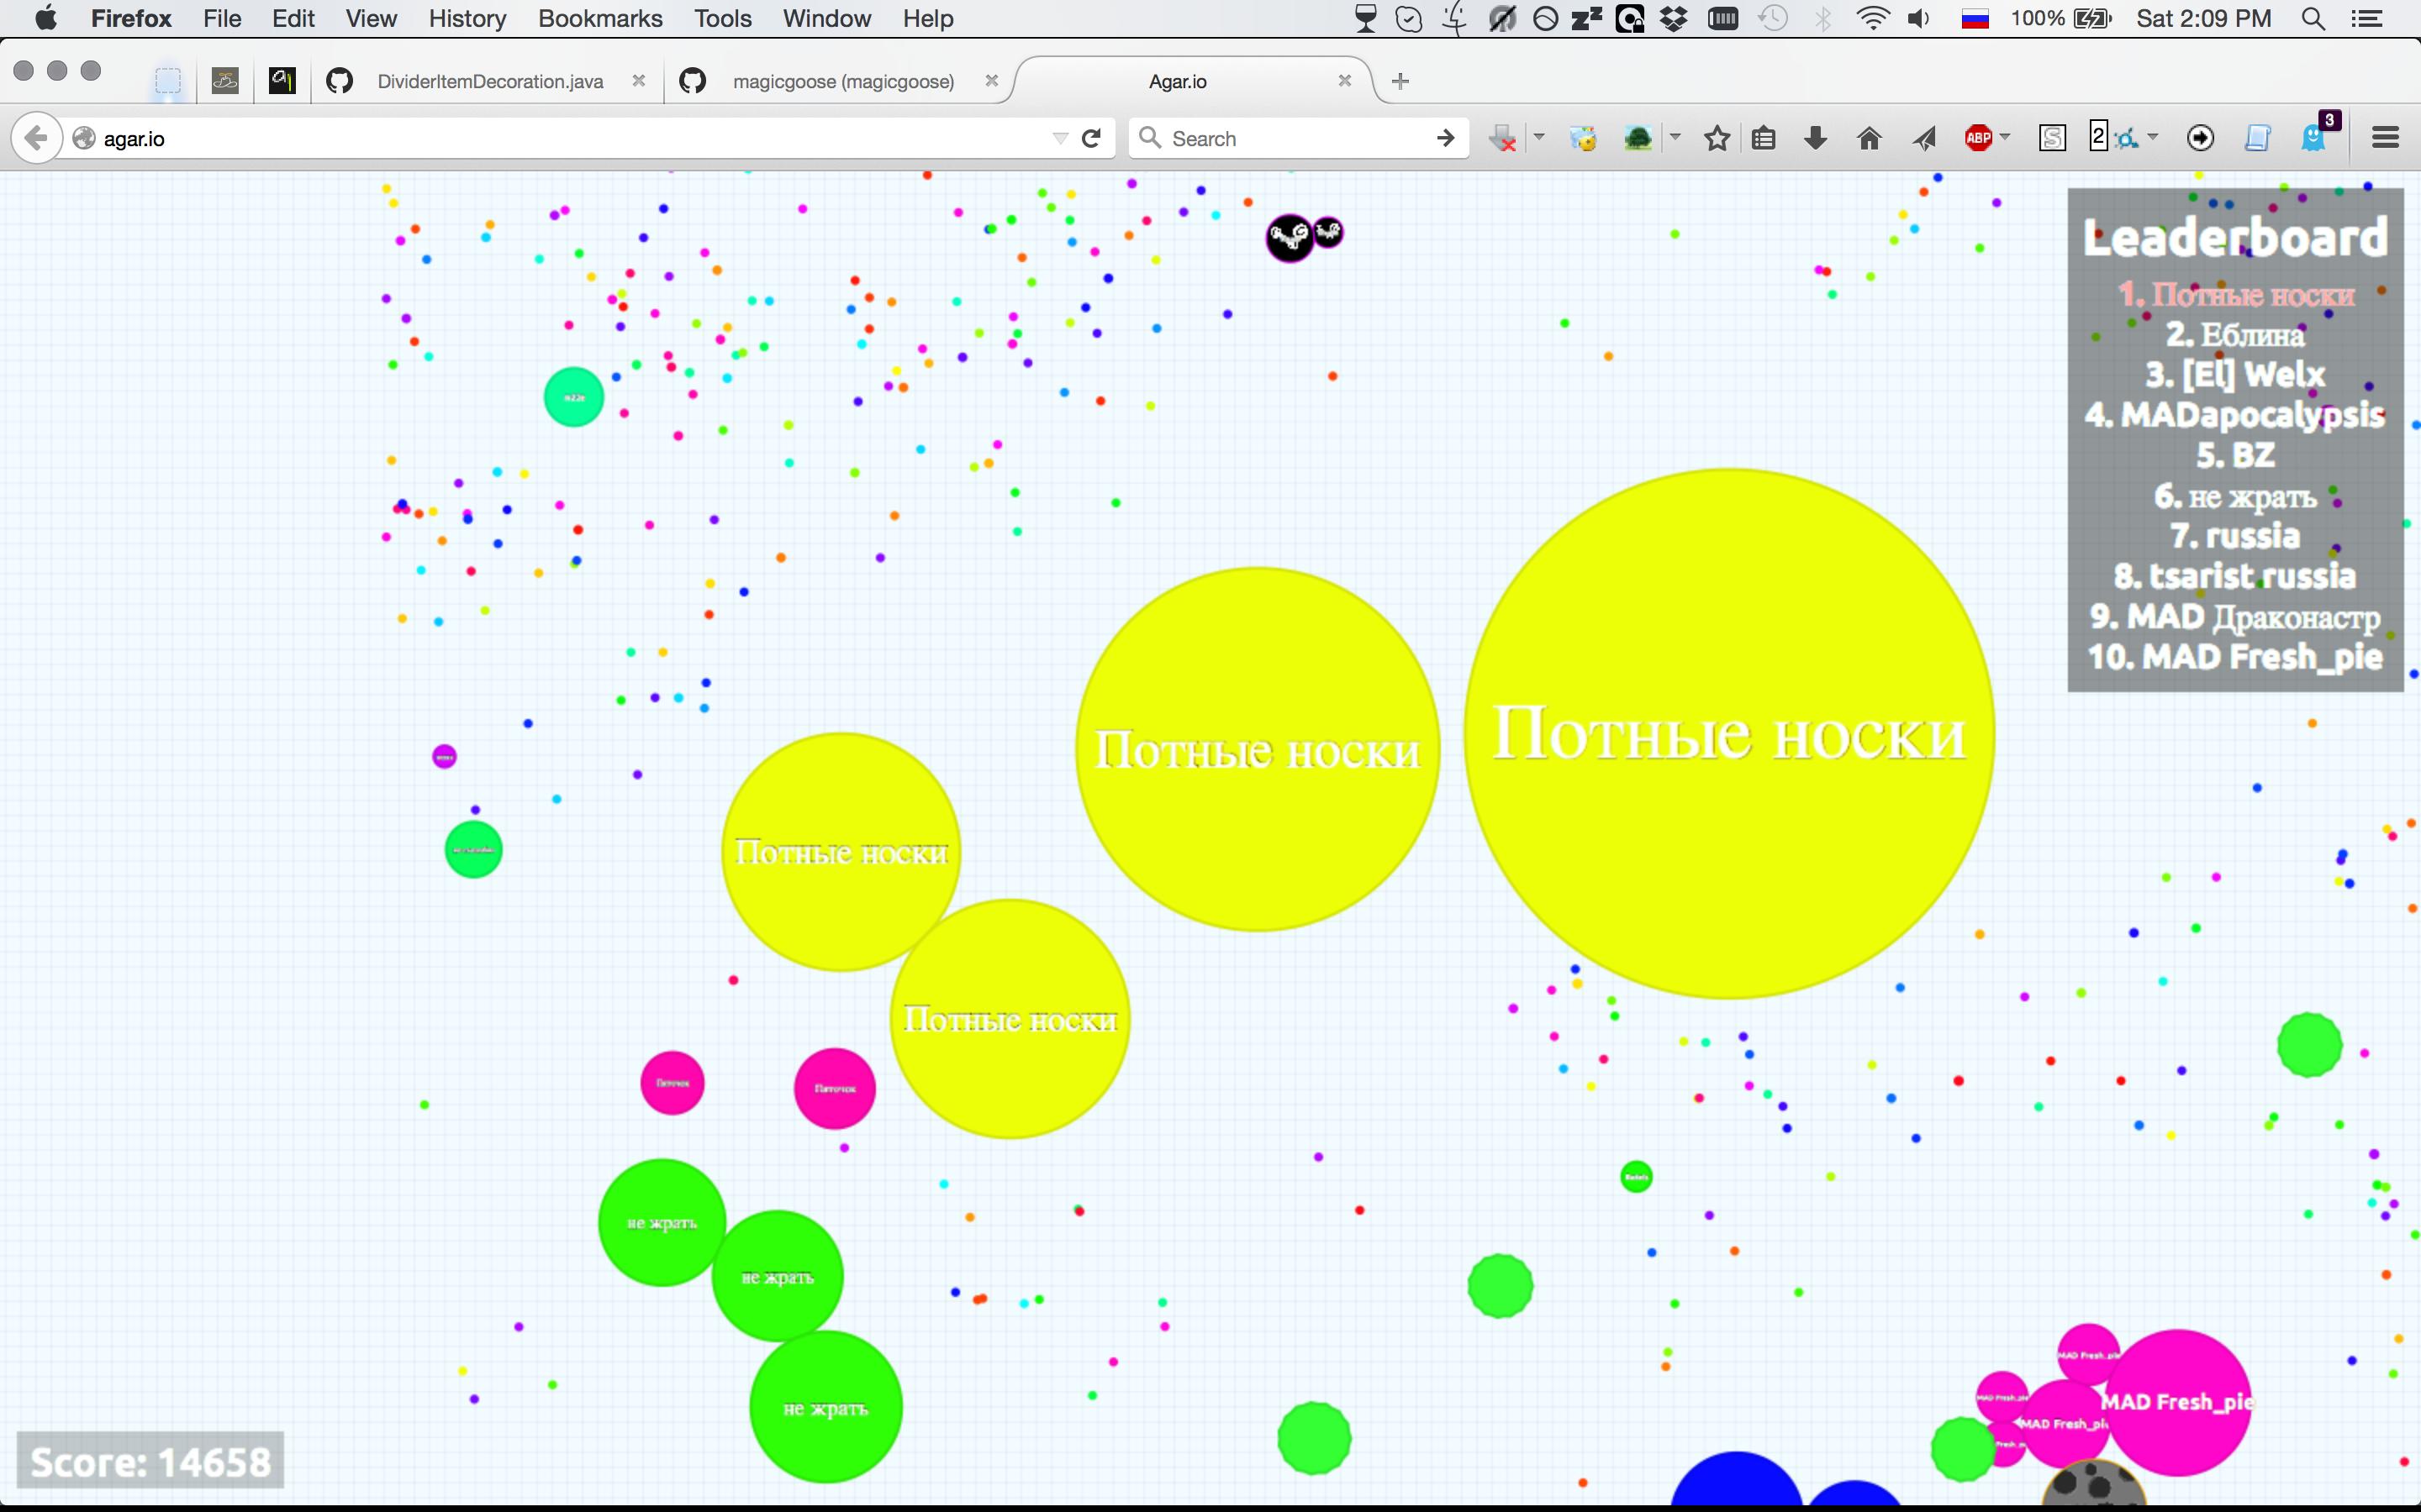This screenshot has height=1512, width=2421.
Task: Click the Adblock Plus ABP icon
Action: 1979,138
